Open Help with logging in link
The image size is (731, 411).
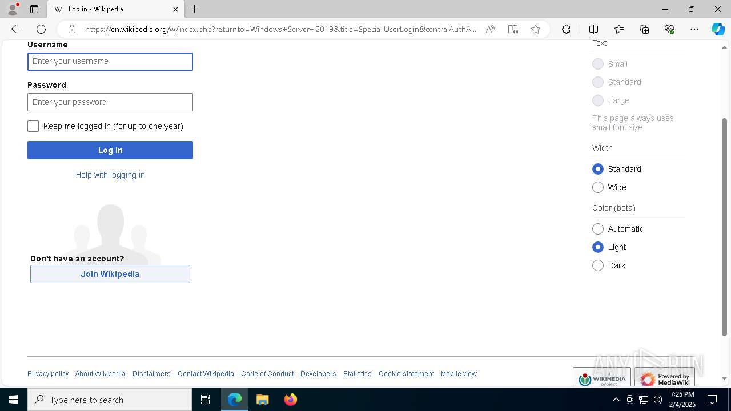pos(110,175)
